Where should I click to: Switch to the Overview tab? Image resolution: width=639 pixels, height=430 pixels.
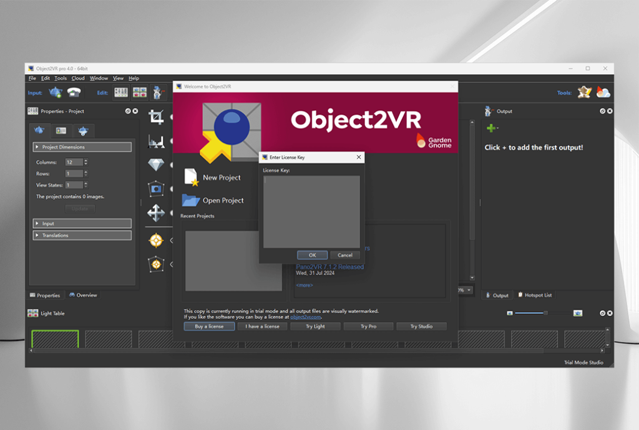[83, 295]
